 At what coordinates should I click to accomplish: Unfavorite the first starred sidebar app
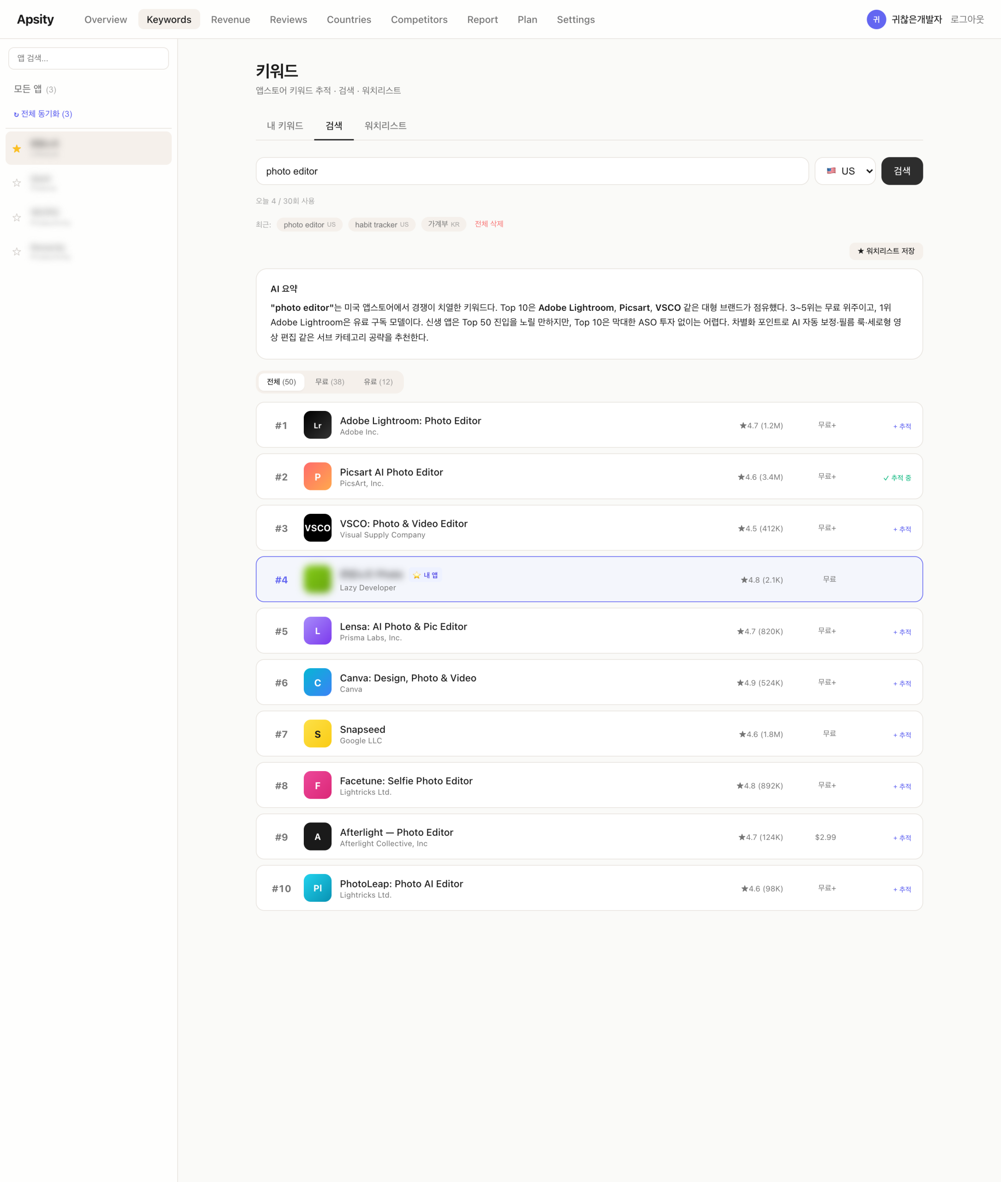pos(17,149)
